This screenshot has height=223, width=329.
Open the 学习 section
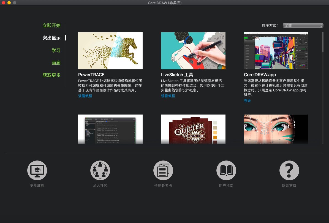(56, 50)
